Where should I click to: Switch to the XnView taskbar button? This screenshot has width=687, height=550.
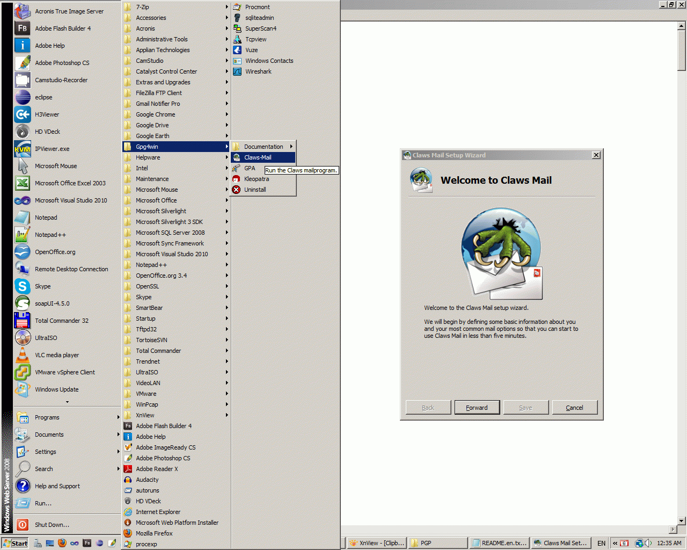coord(377,543)
